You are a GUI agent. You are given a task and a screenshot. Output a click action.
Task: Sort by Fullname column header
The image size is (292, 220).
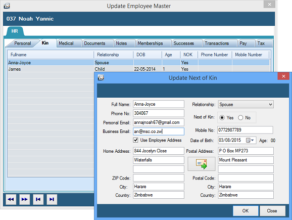pos(51,55)
